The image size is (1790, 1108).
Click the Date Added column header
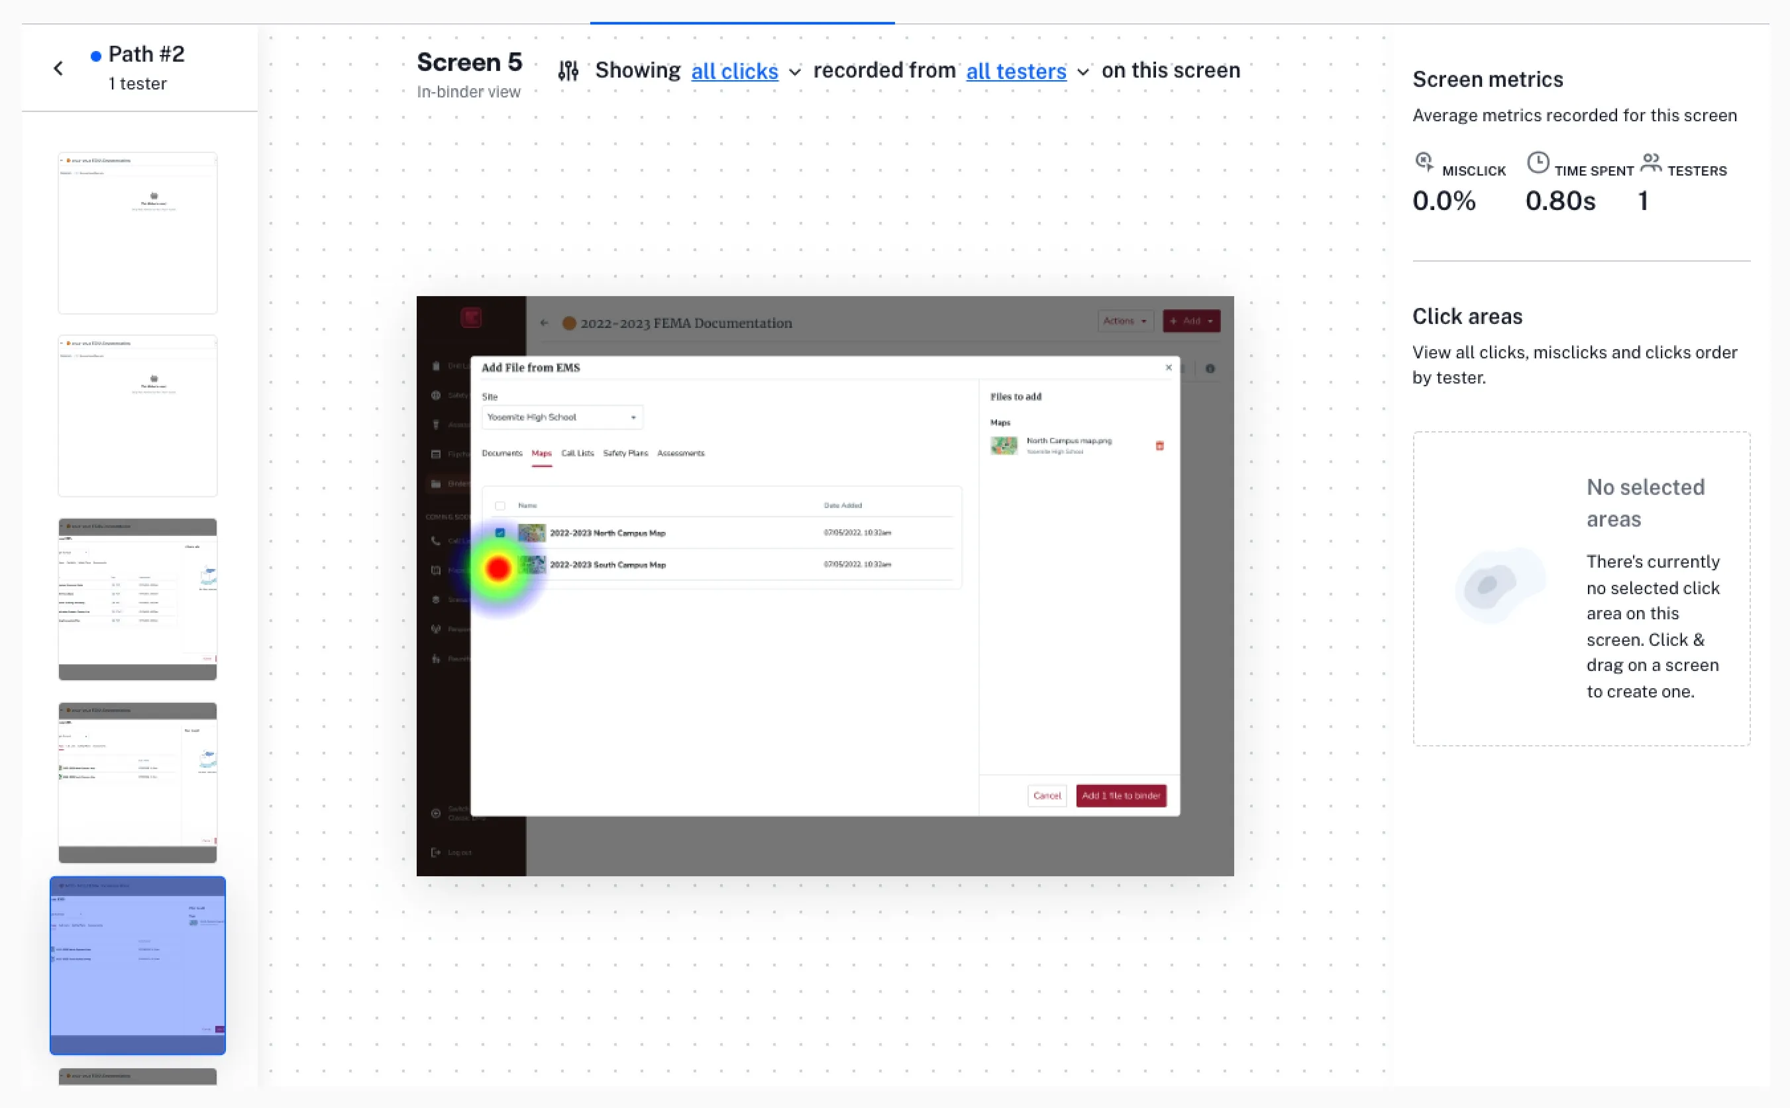(843, 505)
